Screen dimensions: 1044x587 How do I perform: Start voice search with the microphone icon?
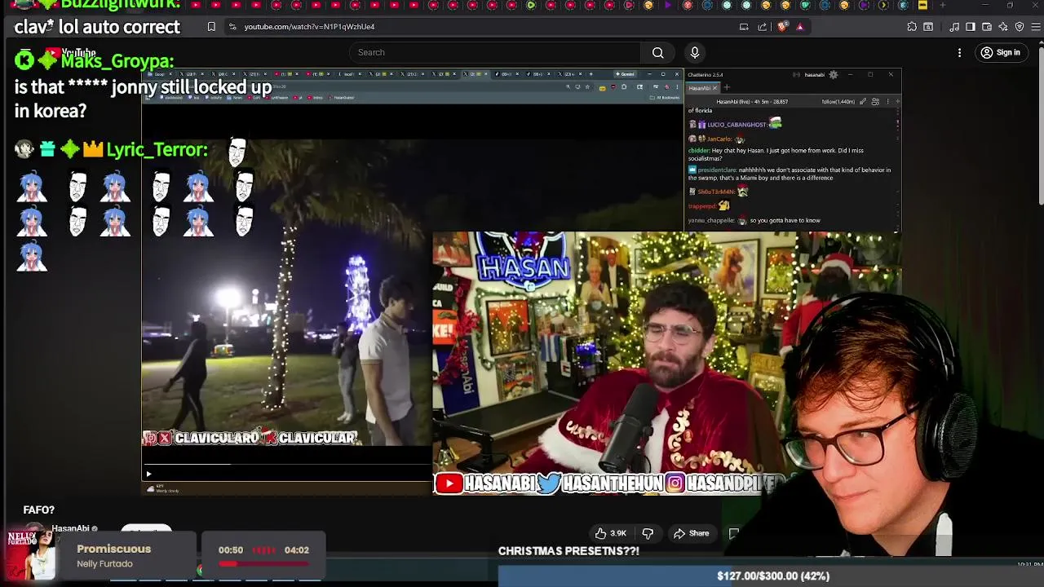pyautogui.click(x=695, y=52)
